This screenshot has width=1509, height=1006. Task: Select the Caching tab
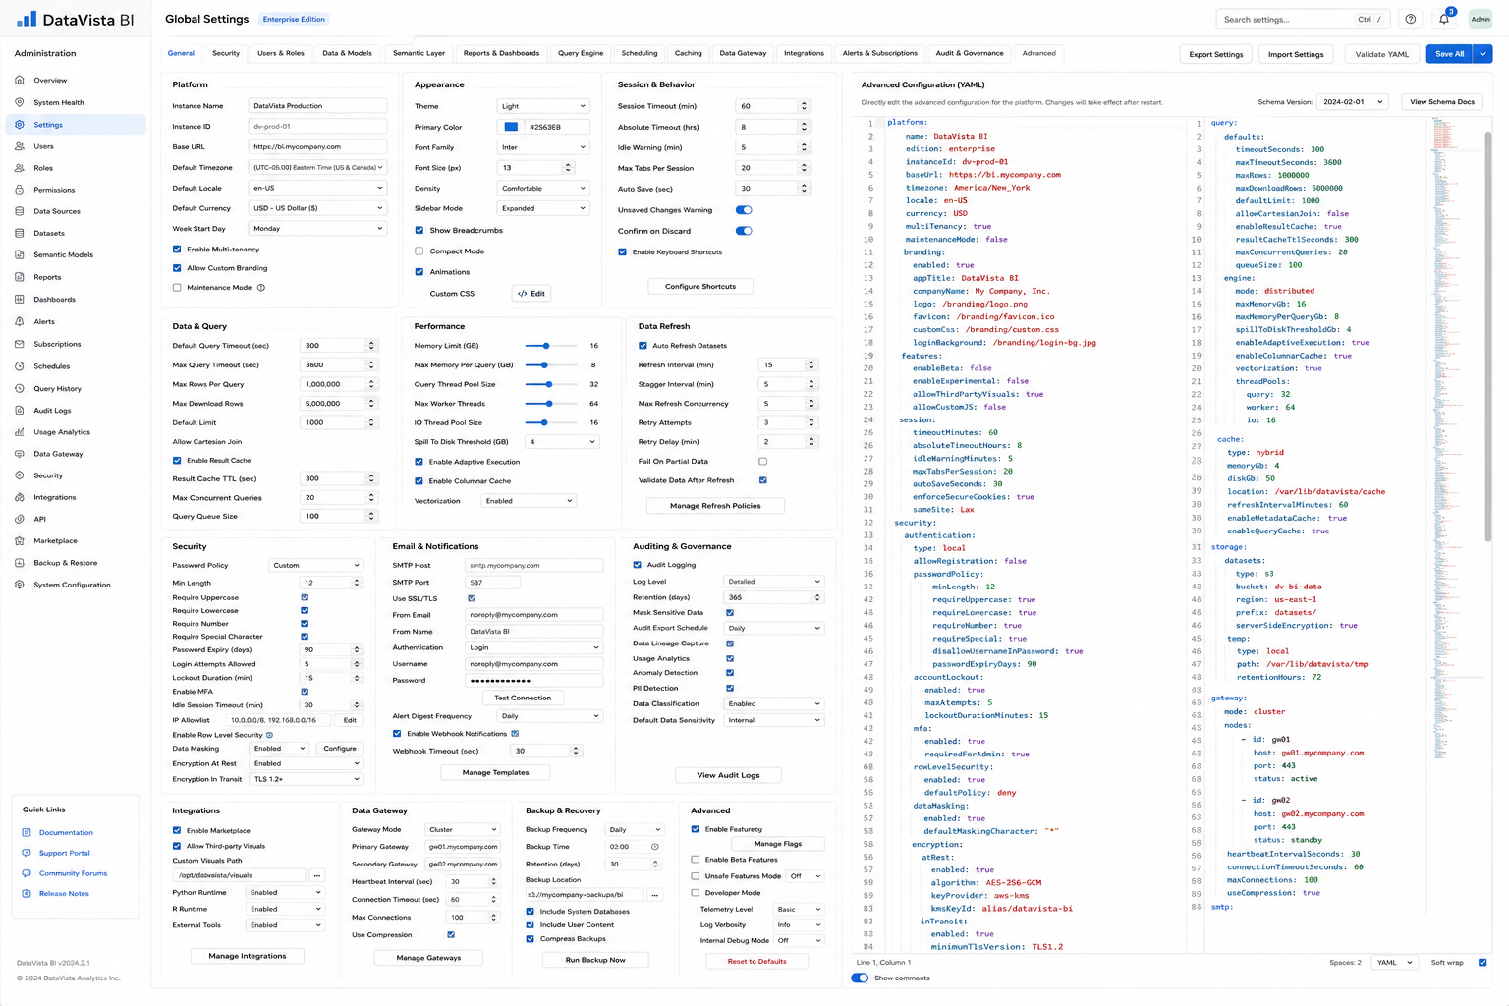688,53
